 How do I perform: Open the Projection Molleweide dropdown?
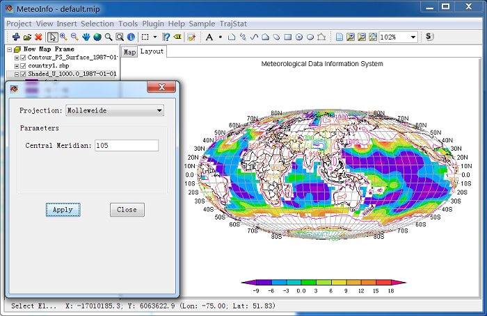coord(115,110)
